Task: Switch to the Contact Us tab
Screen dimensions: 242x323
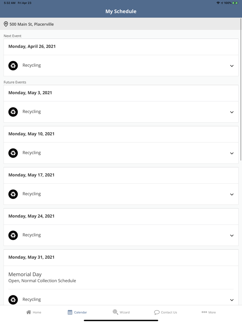Action: pyautogui.click(x=166, y=312)
